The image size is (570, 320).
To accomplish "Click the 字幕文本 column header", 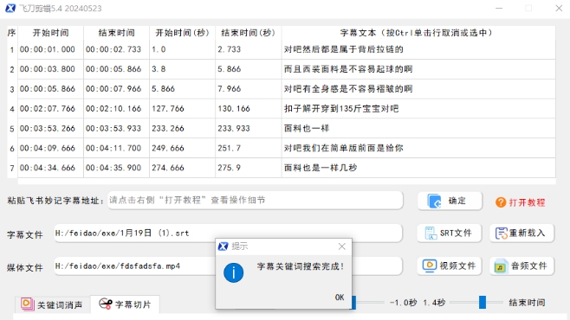I will pos(418,33).
